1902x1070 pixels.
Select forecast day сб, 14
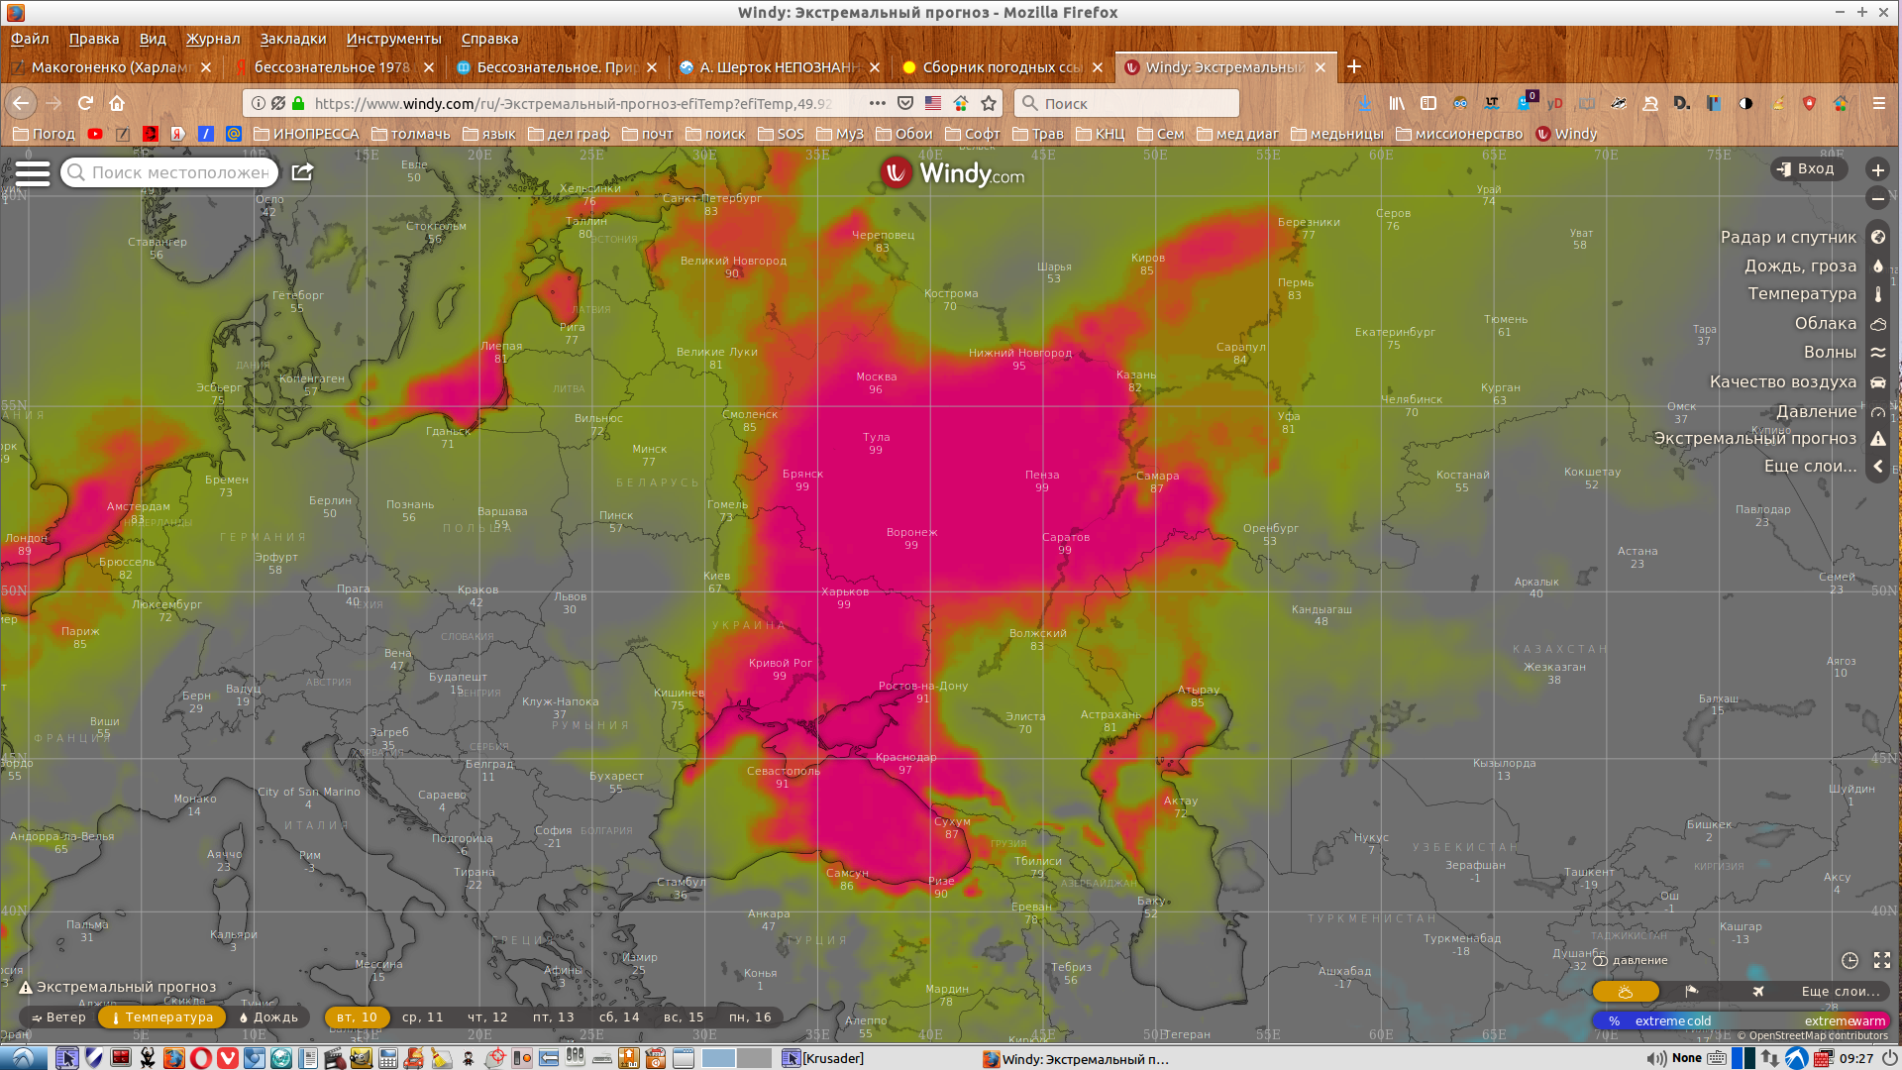(619, 1017)
